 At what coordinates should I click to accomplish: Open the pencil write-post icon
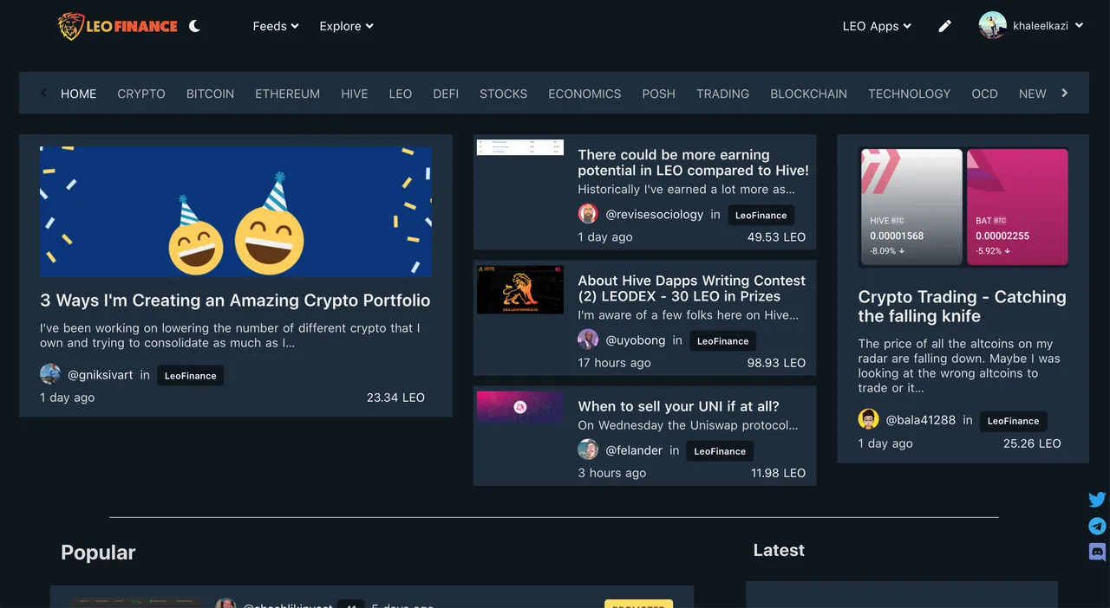pos(945,26)
